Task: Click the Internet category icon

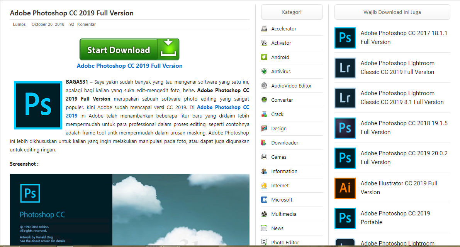Action: click(264, 186)
